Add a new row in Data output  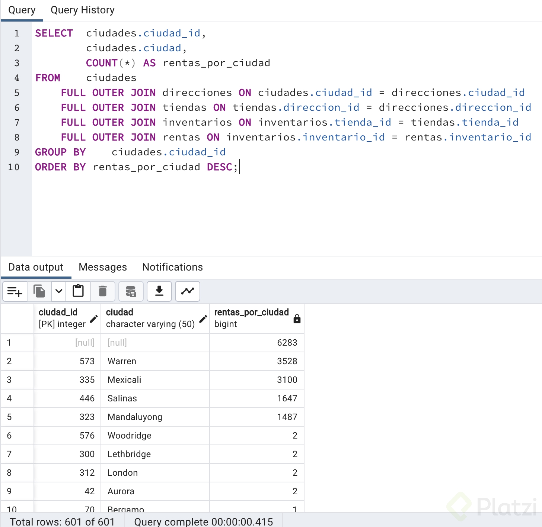[15, 291]
